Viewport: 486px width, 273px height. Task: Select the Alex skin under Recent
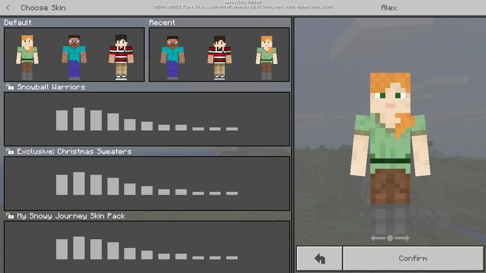[267, 57]
